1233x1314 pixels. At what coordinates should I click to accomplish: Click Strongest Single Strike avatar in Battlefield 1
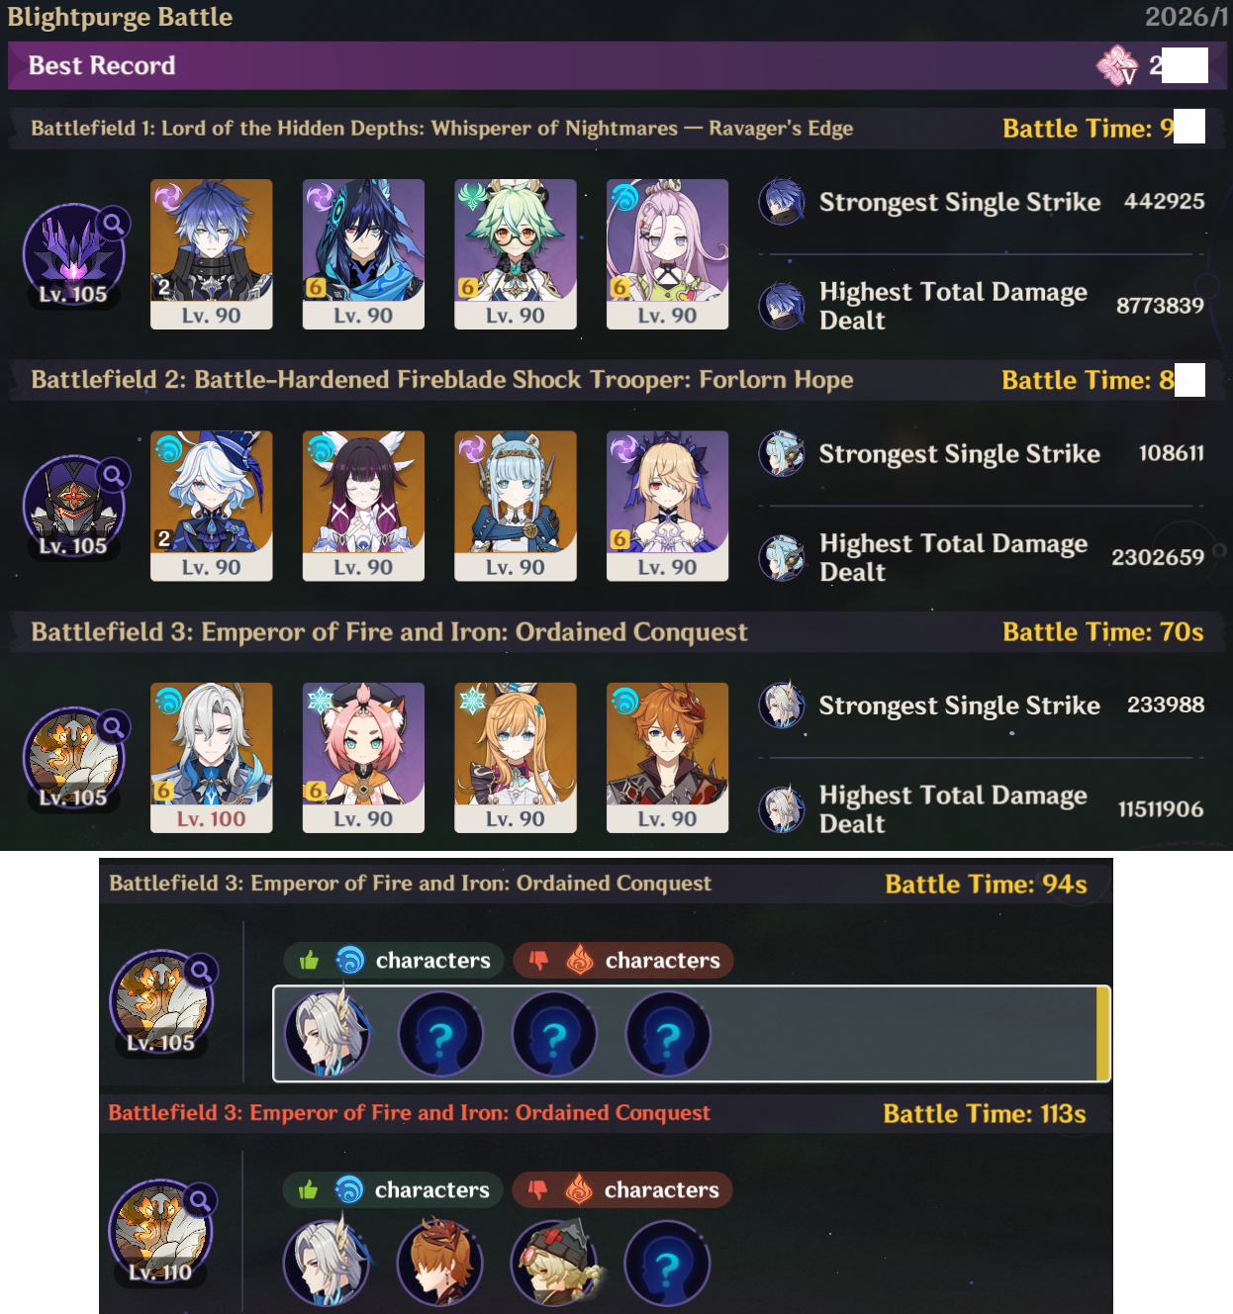pyautogui.click(x=782, y=202)
